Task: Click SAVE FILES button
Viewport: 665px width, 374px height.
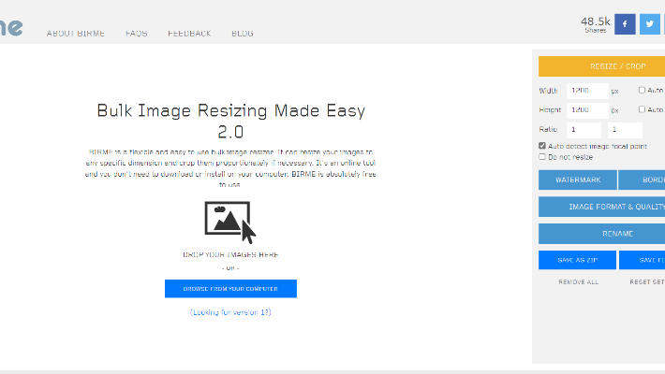Action: coord(643,260)
